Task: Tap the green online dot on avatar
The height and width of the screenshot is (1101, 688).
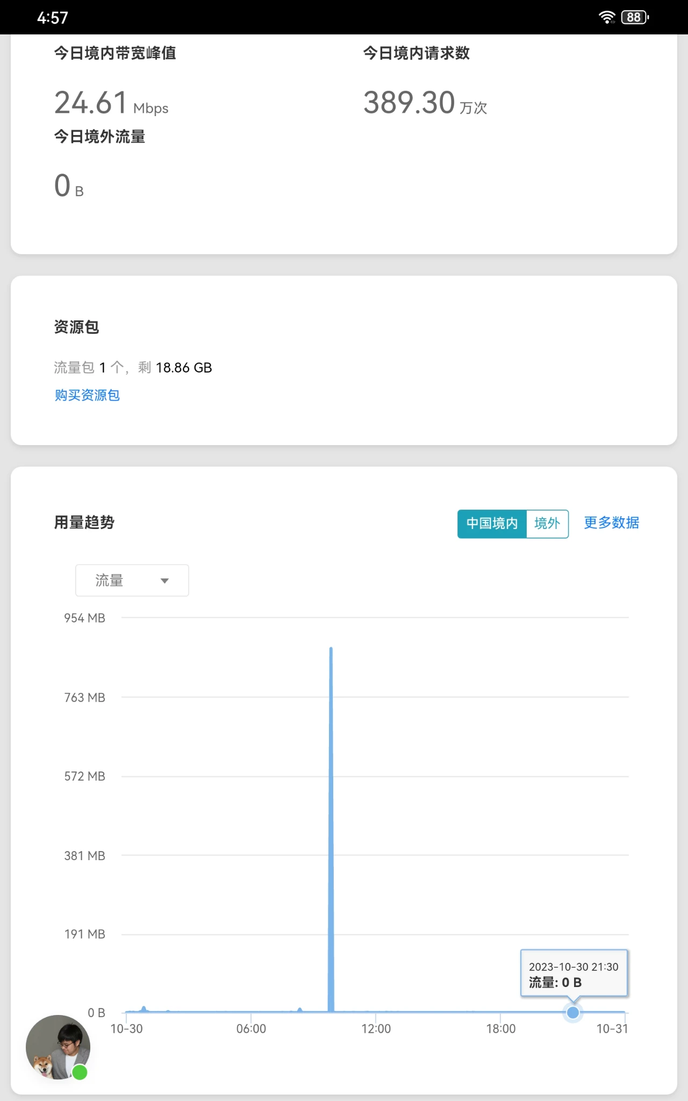Action: point(80,1073)
